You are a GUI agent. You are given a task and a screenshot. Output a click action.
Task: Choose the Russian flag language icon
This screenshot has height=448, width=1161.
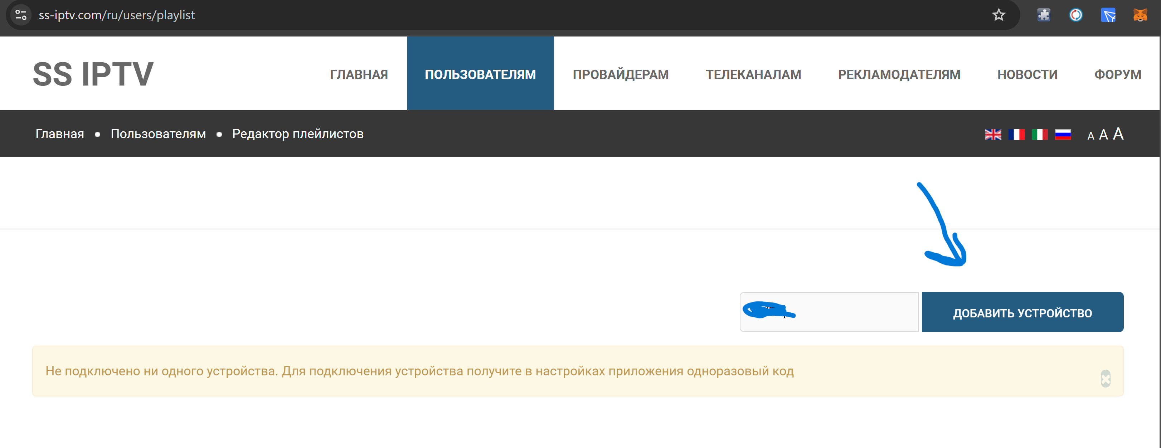pyautogui.click(x=1063, y=134)
